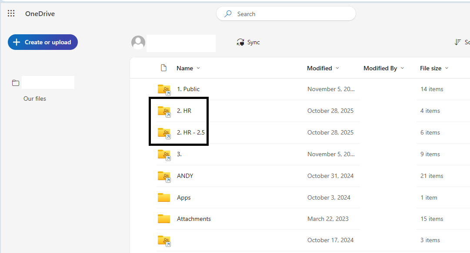Click the 1. Public shared folder icon
470x253 pixels.
[164, 90]
